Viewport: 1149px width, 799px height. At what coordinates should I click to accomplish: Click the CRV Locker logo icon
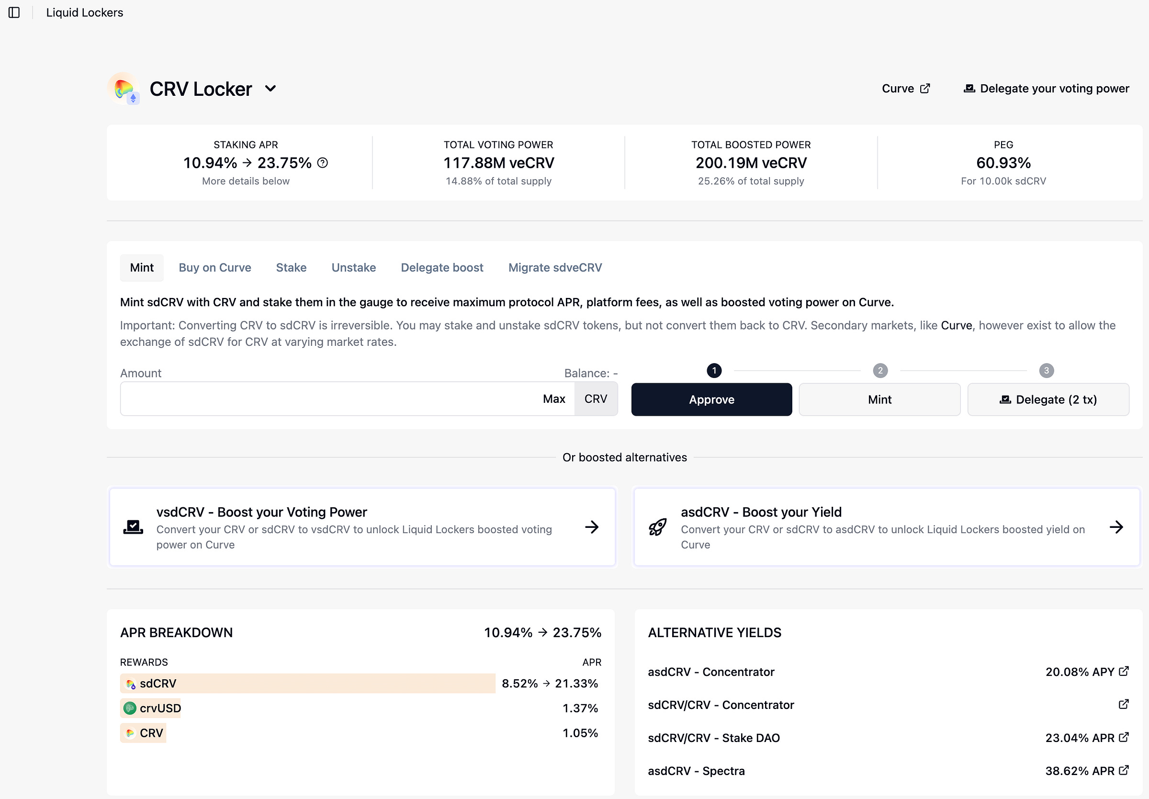[123, 89]
